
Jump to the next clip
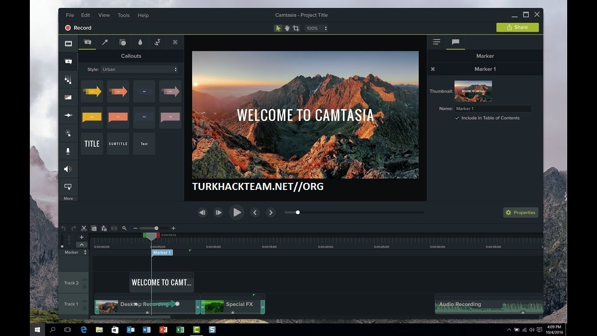click(271, 212)
